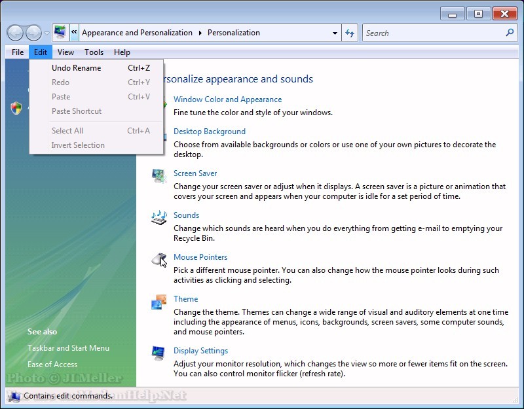Click the Back navigation arrow button

tap(15, 33)
